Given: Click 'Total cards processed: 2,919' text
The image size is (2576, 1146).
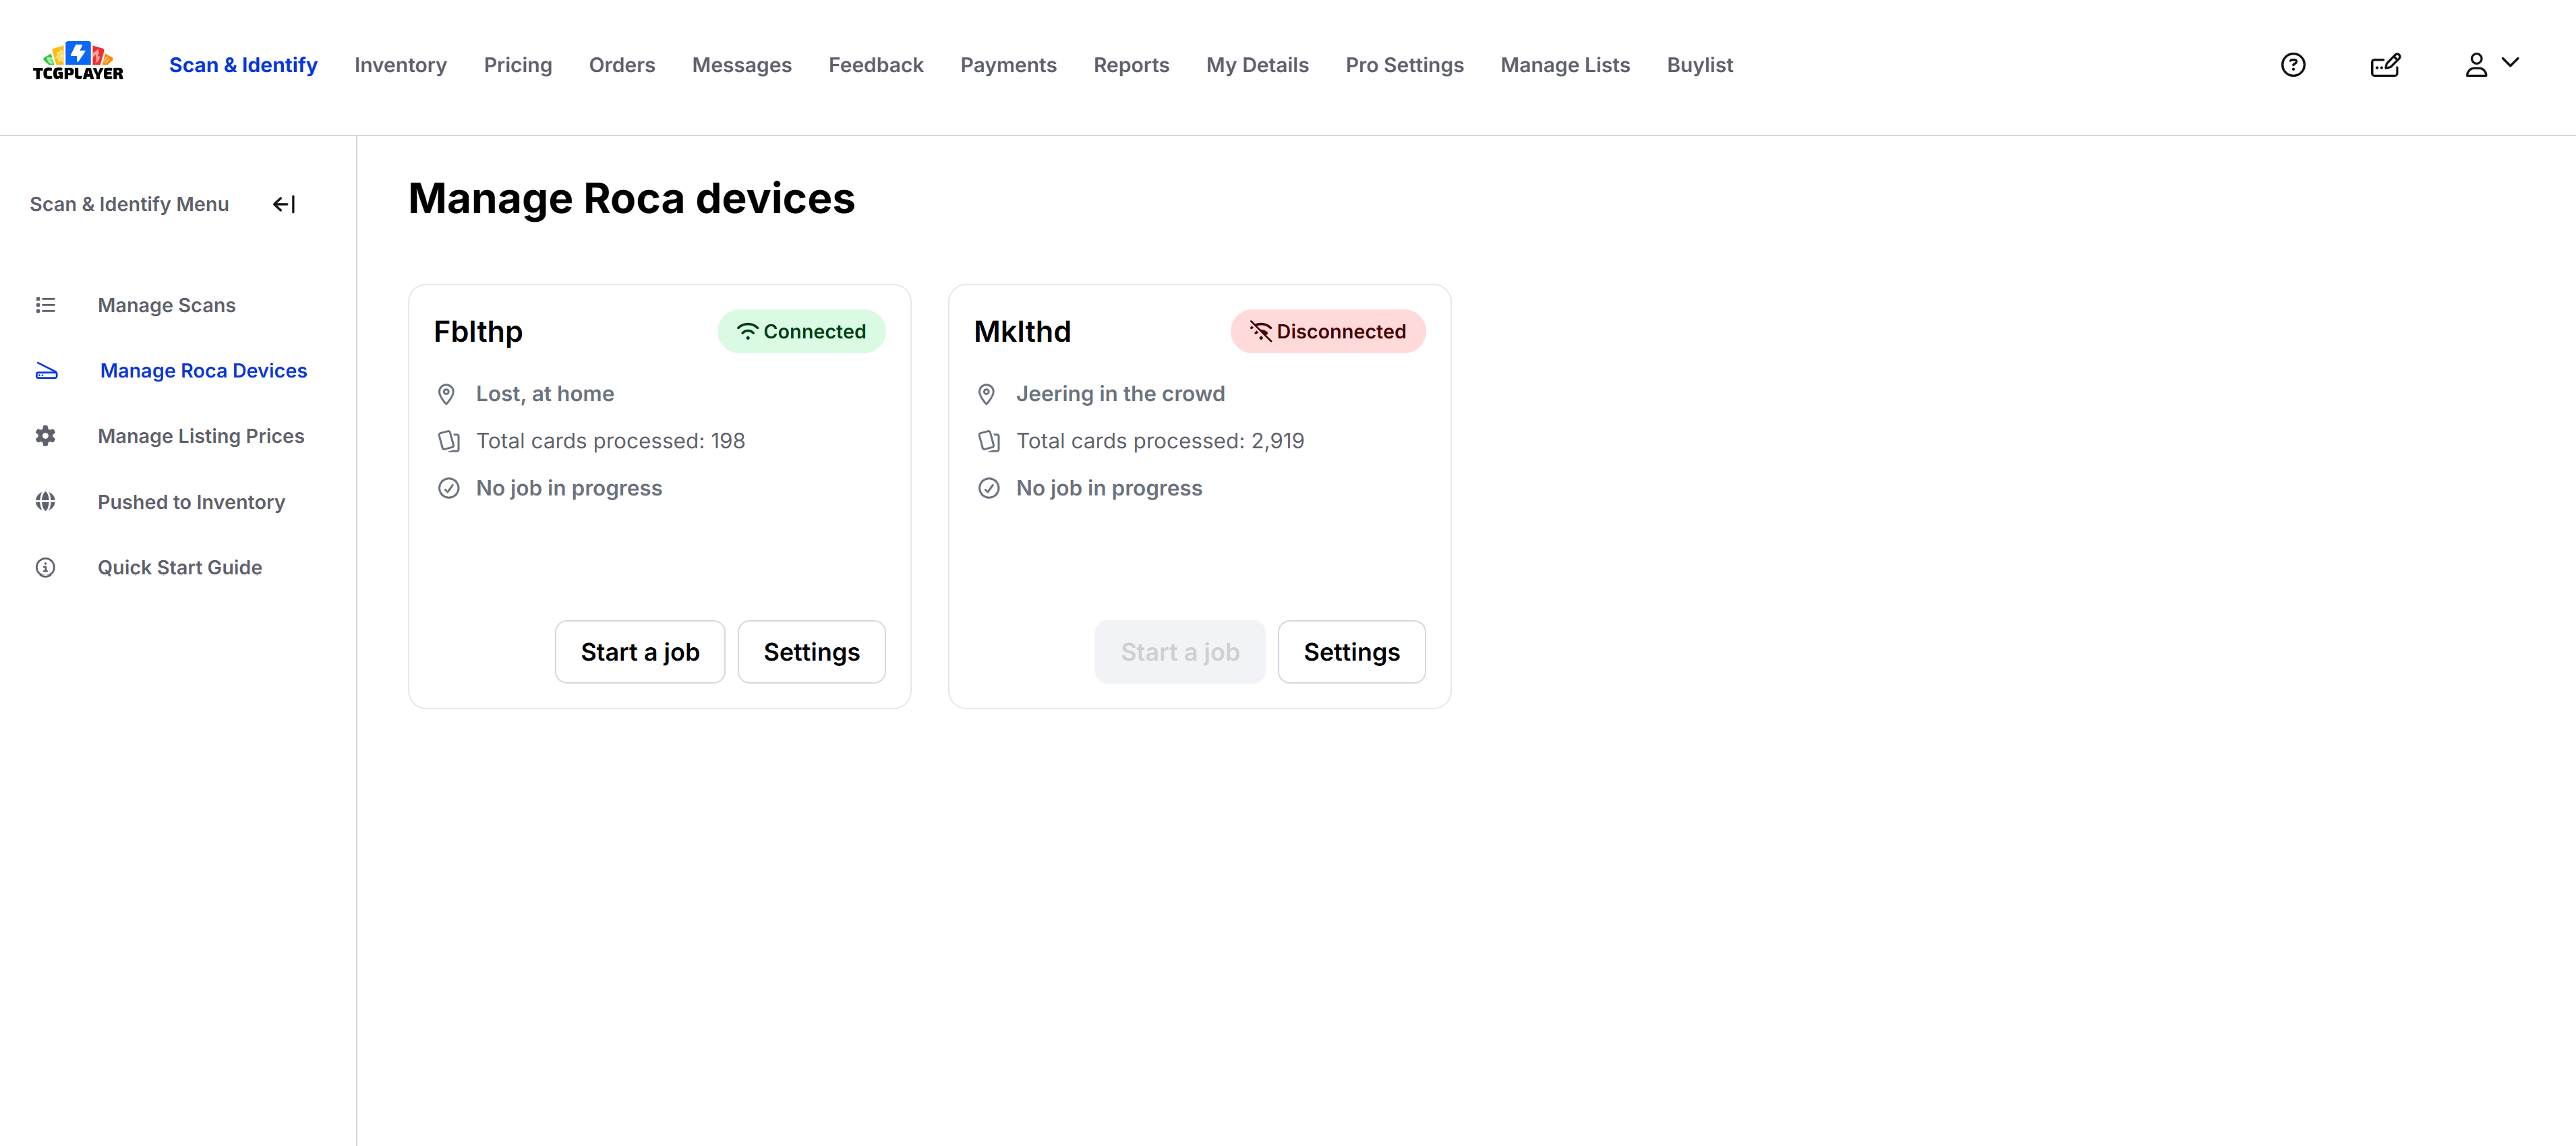Looking at the screenshot, I should pyautogui.click(x=1160, y=441).
